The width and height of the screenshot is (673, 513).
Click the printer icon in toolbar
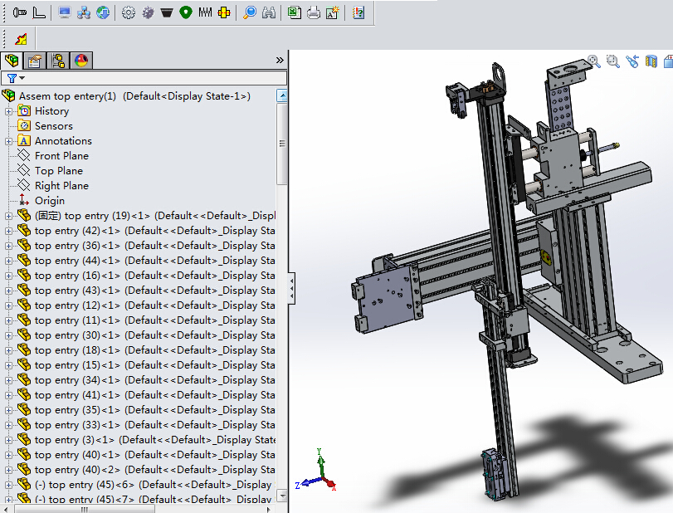coord(314,13)
